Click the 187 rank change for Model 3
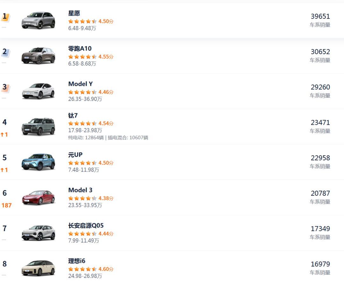Viewport: 344px width, 282px height. point(6,206)
